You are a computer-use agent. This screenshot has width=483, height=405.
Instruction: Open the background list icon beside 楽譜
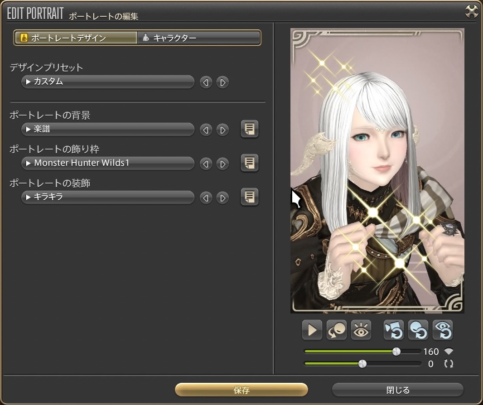[x=249, y=130]
